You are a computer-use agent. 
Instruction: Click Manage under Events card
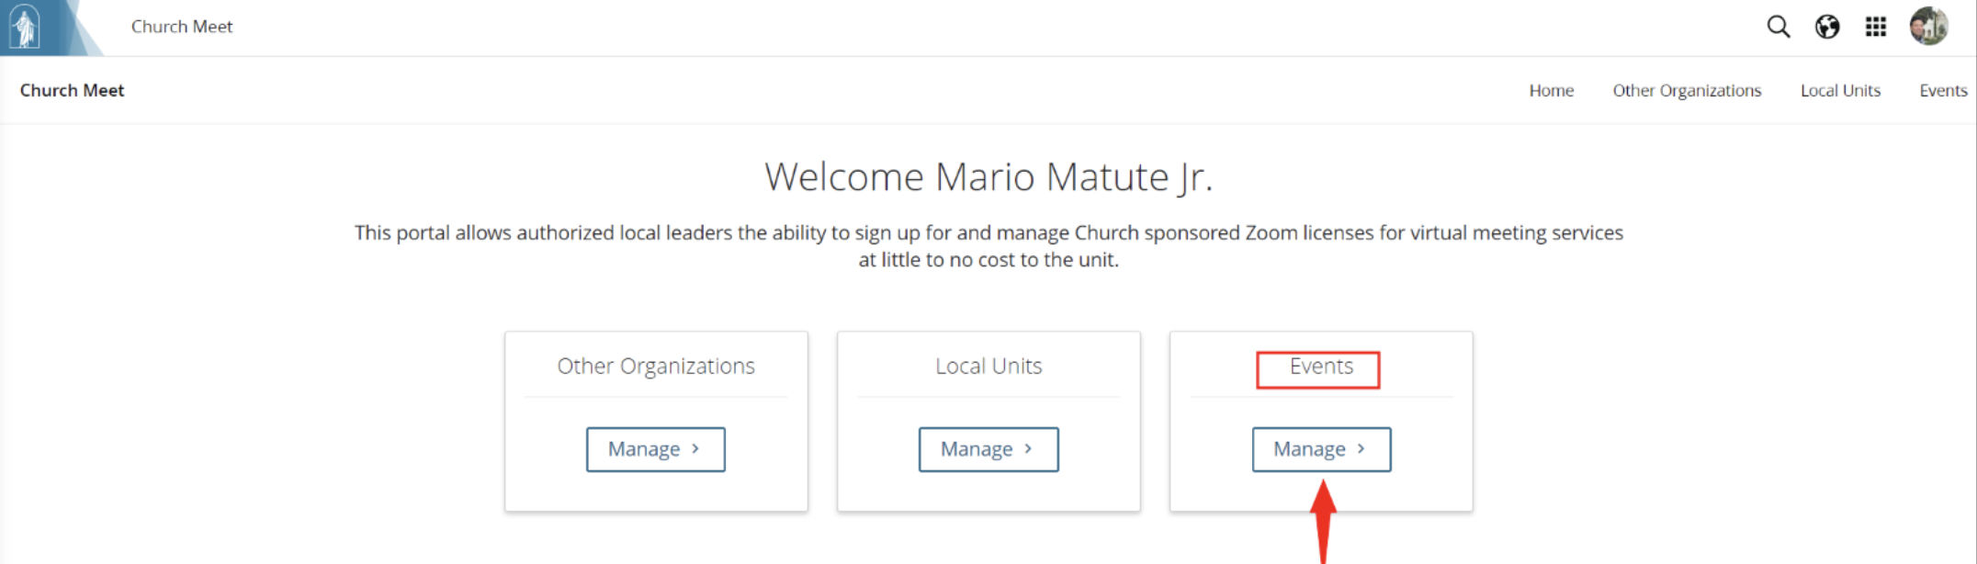pyautogui.click(x=1322, y=449)
